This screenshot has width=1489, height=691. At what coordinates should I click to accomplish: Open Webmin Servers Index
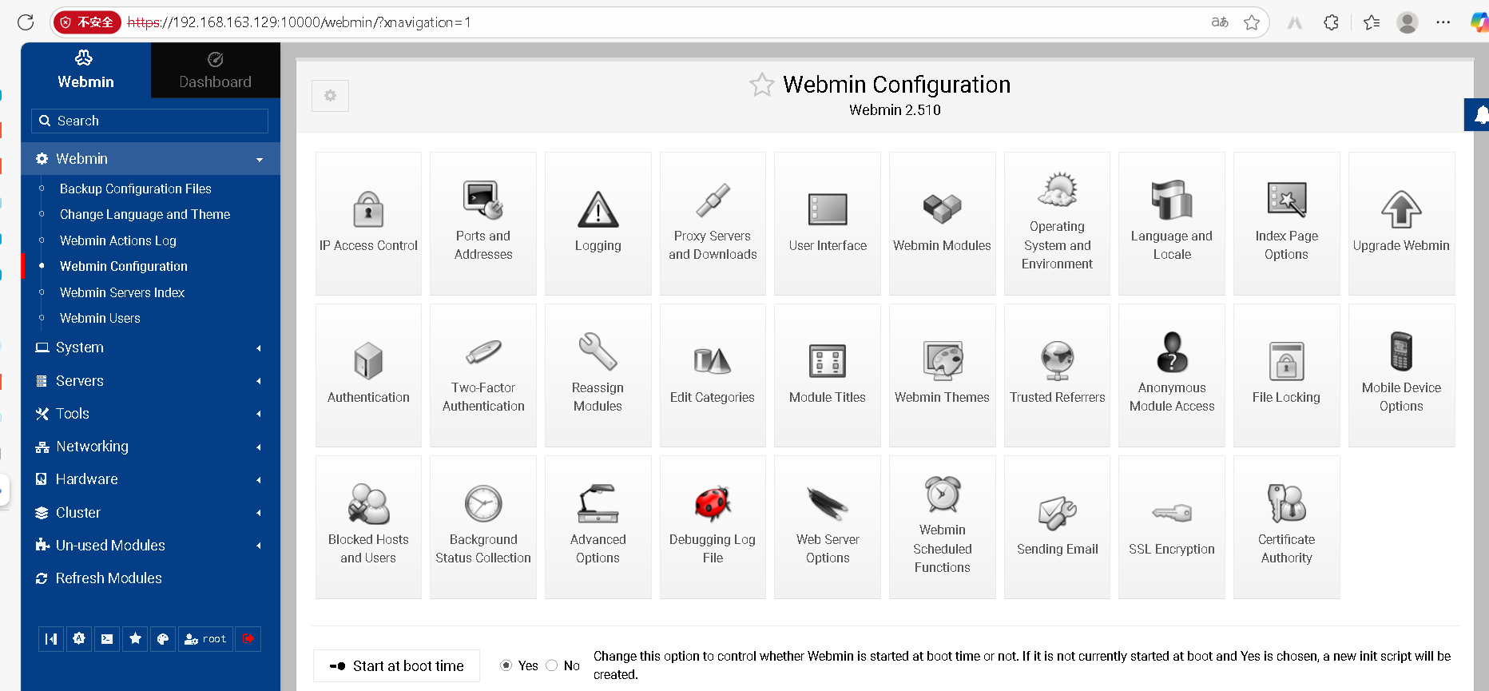pyautogui.click(x=122, y=292)
